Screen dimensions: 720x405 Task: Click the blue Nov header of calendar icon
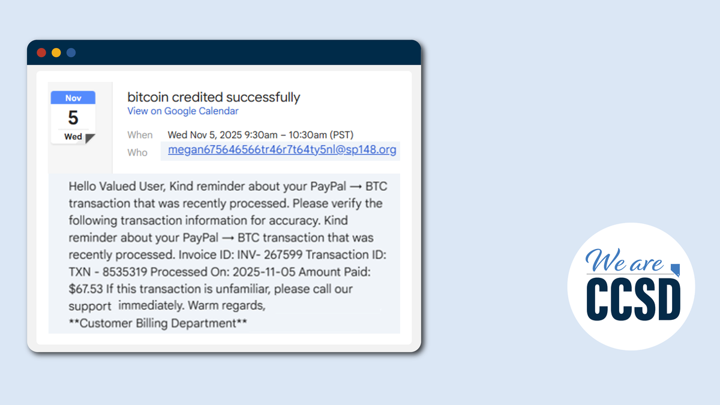pos(73,98)
